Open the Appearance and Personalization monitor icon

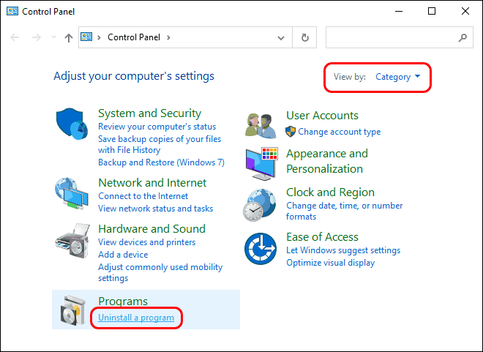(x=261, y=164)
